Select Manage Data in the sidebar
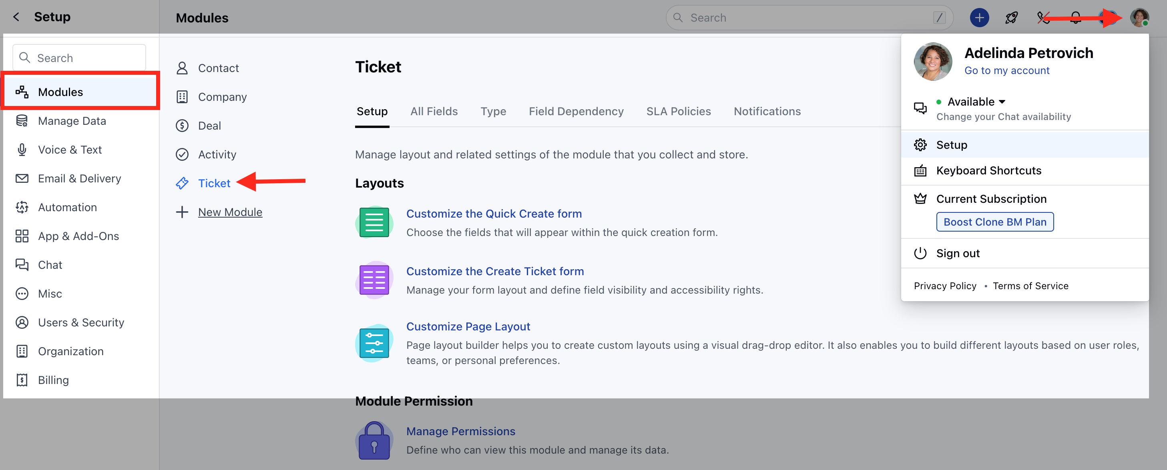 coord(72,120)
